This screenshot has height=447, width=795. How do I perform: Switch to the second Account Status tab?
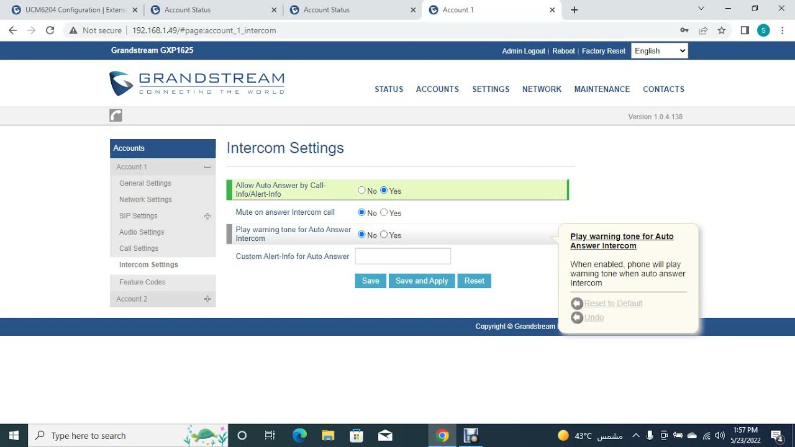(x=352, y=10)
